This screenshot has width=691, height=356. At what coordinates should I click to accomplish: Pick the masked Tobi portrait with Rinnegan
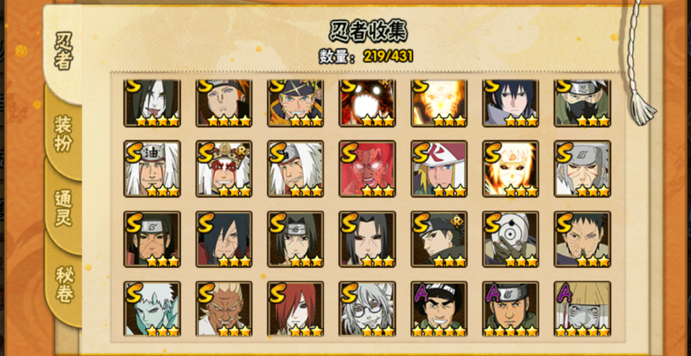(511, 240)
